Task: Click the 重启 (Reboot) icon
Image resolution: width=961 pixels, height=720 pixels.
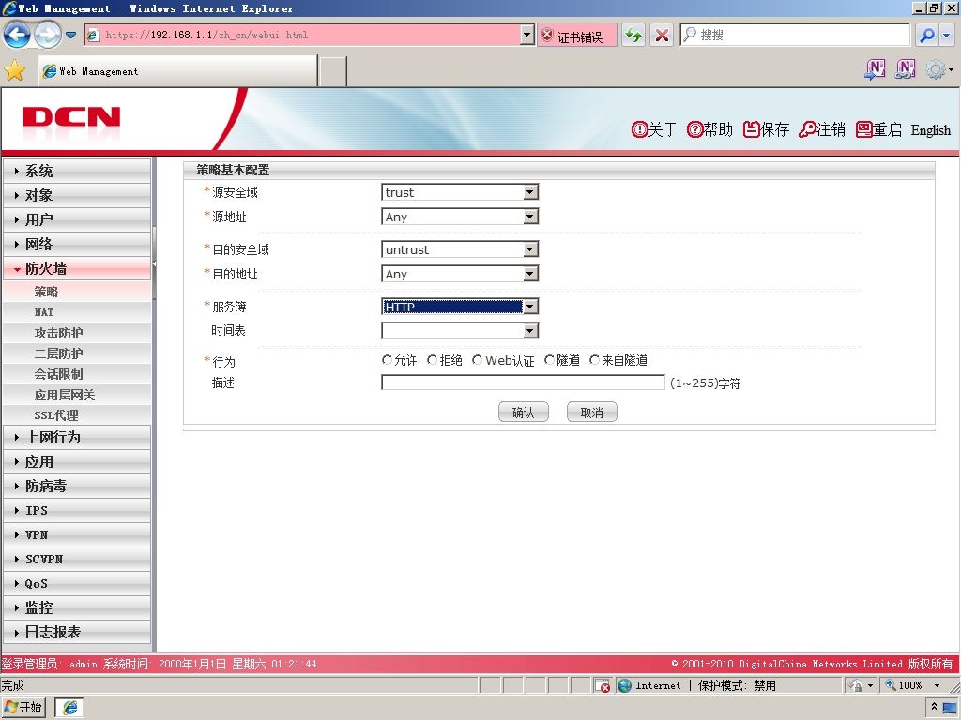Action: 864,129
